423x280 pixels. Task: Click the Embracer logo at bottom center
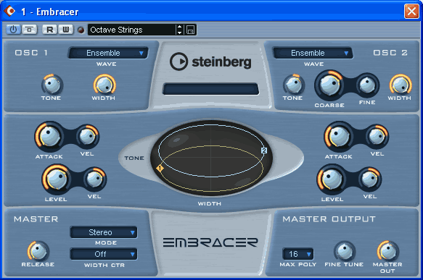tap(210, 242)
